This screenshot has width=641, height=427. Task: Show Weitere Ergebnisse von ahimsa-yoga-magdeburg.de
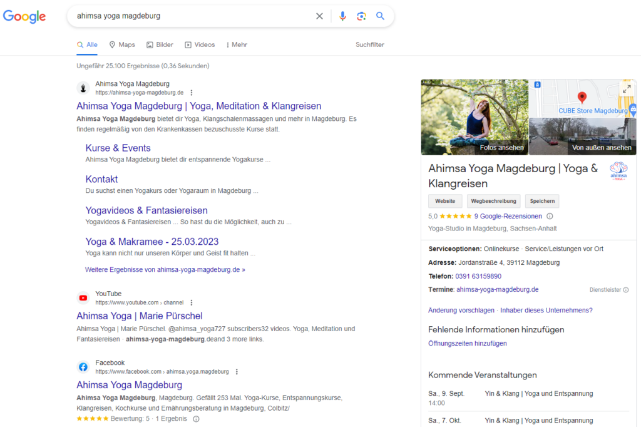point(165,269)
